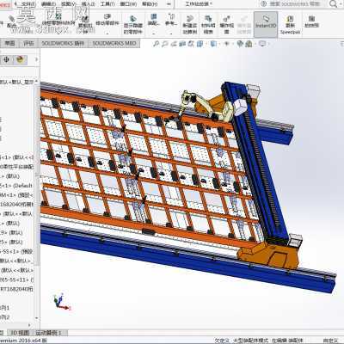
Task: Click the section view icon
Action: [x=182, y=44]
